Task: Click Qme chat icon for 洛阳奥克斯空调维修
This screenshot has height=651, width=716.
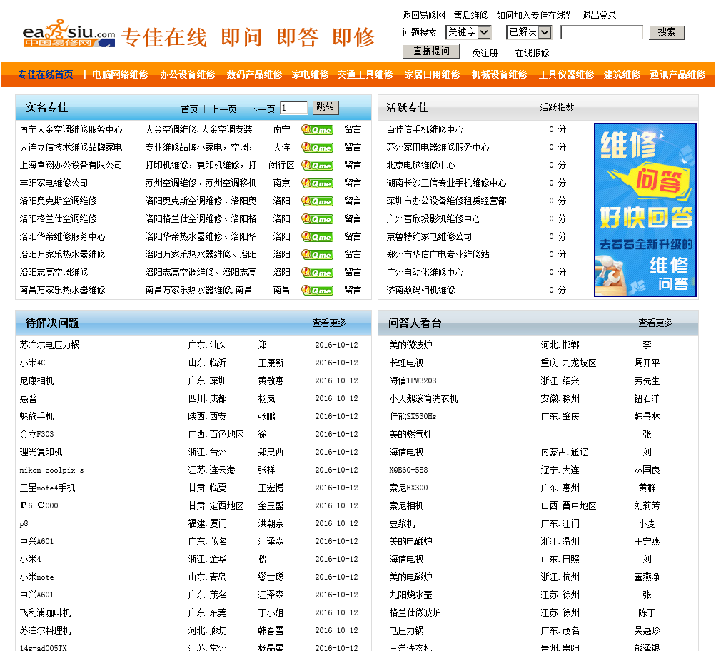Action: point(317,201)
